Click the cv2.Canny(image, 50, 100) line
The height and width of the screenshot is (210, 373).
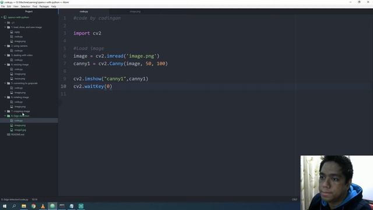tap(121, 64)
